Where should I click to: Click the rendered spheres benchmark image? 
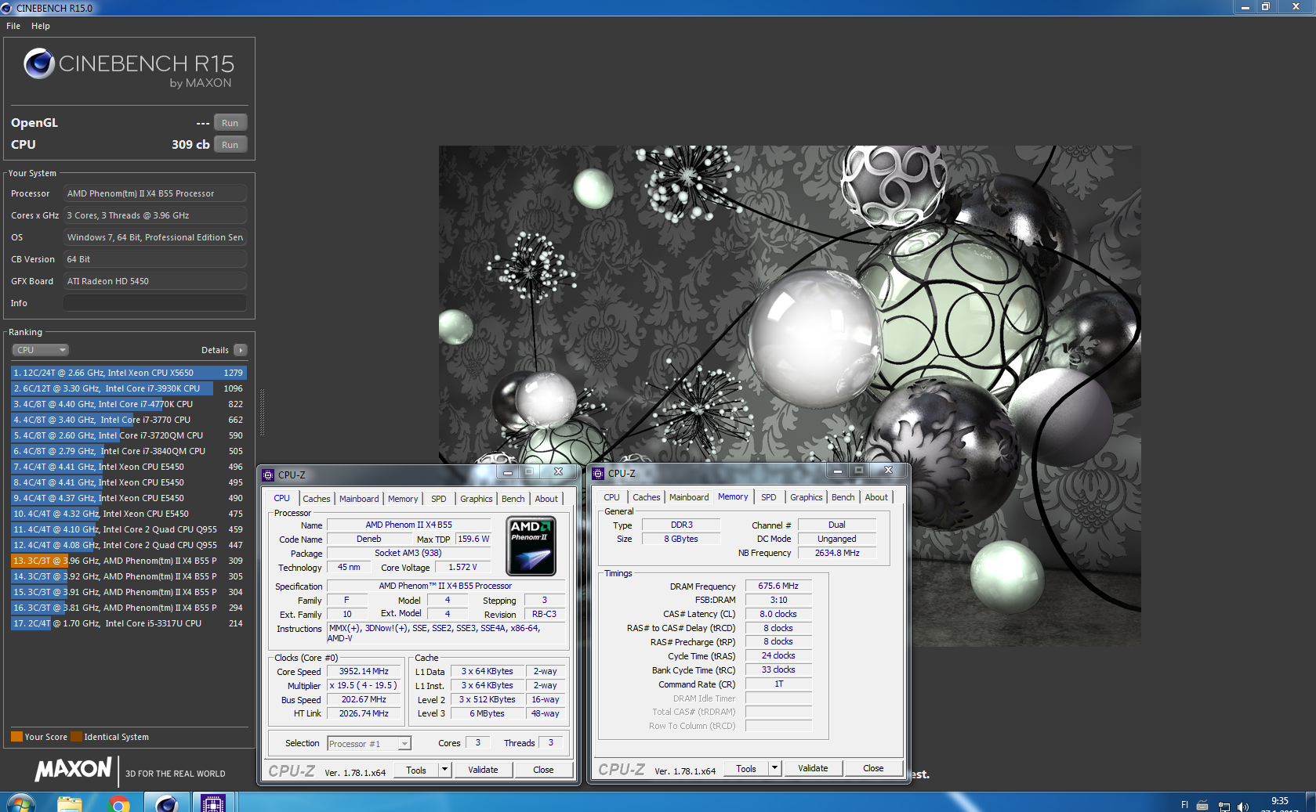click(x=789, y=395)
